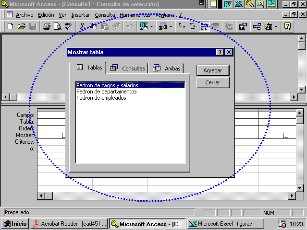This screenshot has width=307, height=230.
Task: Click the Access key icon in Office shortcut bar
Action: (x=250, y=4)
